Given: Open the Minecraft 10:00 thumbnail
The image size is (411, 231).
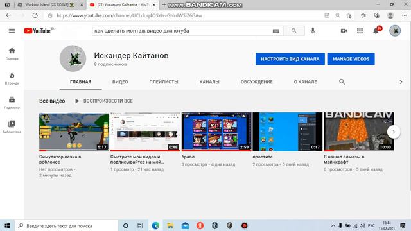Looking at the screenshot, I should [358, 132].
